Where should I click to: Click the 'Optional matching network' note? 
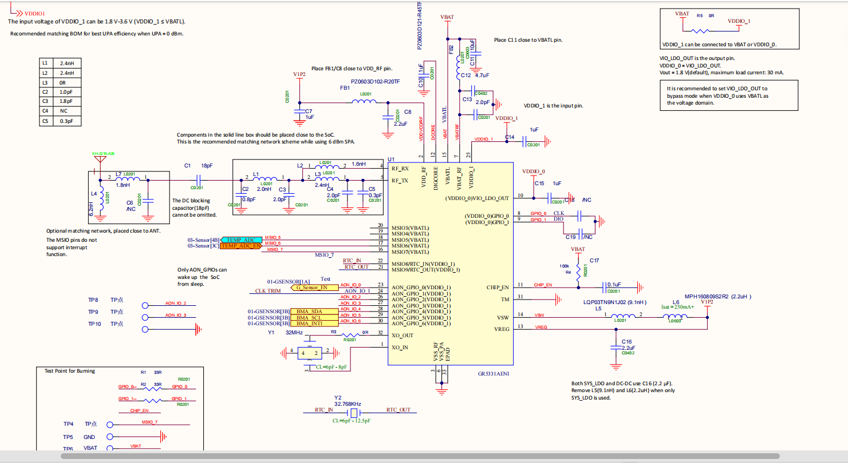click(104, 230)
